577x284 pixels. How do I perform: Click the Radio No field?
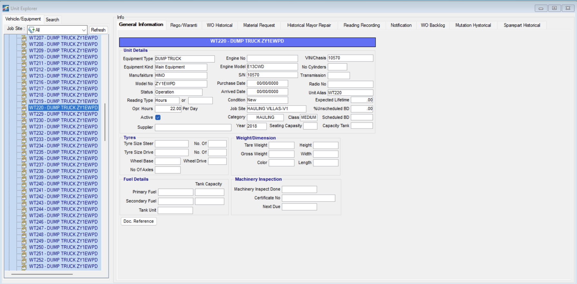[350, 84]
